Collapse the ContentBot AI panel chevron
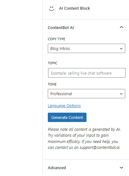The width and height of the screenshot is (129, 176). pos(122,27)
